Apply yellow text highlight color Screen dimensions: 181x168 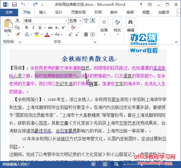(x=37, y=34)
